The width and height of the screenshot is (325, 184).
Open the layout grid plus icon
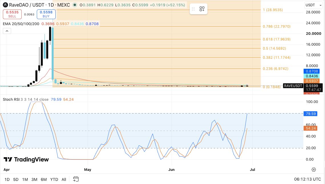pos(202,9)
